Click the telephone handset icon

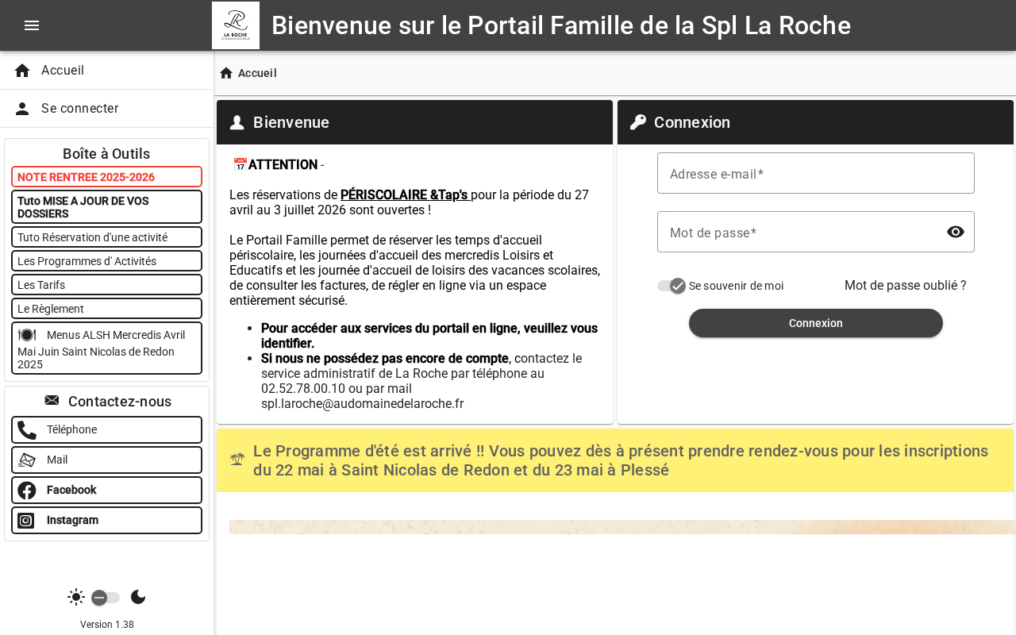pyautogui.click(x=27, y=430)
